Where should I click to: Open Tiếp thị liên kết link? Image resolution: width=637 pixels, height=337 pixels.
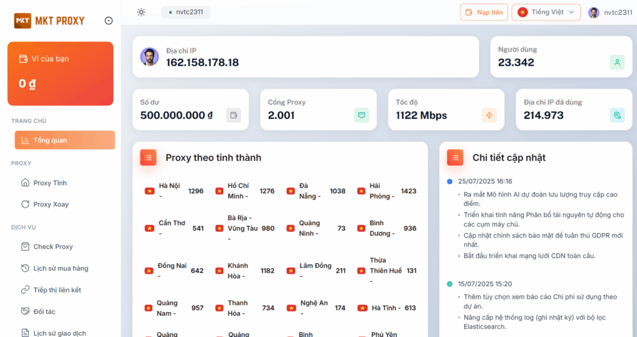coord(57,290)
